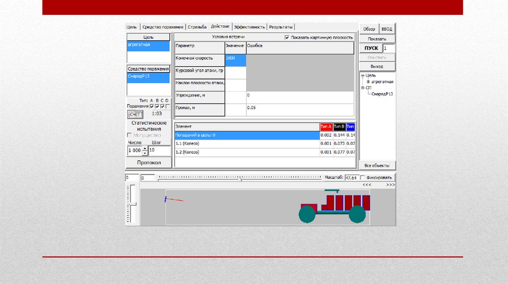
Task: Switch to the Эффективность tab
Action: [250, 27]
